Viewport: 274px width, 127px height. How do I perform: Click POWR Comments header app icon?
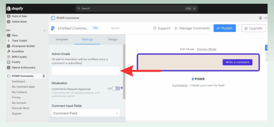pos(53,18)
